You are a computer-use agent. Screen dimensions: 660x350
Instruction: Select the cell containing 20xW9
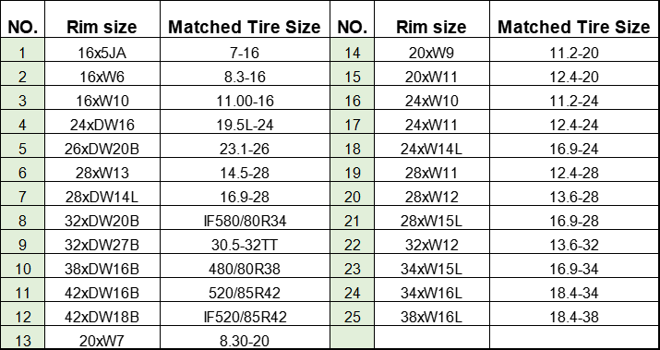coord(432,51)
